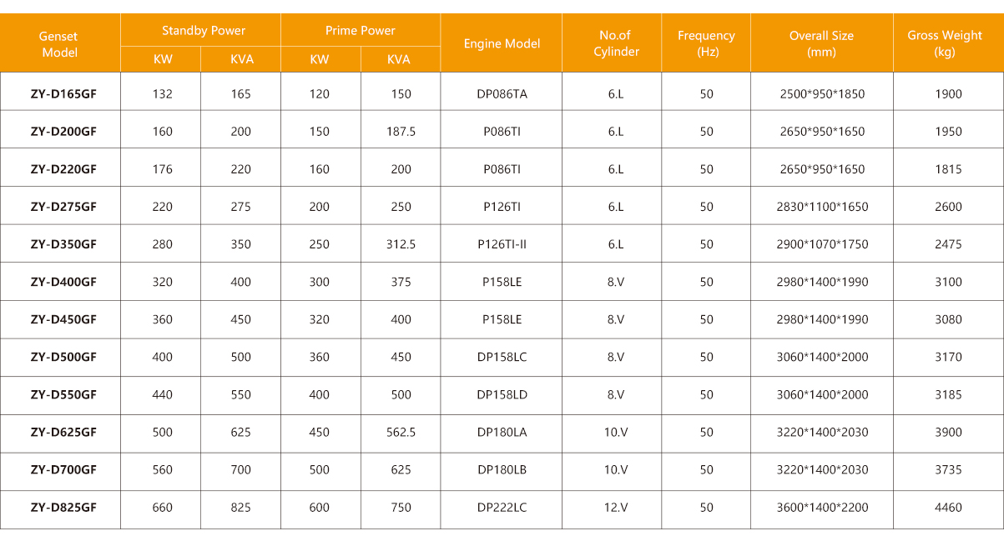This screenshot has height=536, width=1004.
Task: Click the Genset Model column header
Action: 58,44
